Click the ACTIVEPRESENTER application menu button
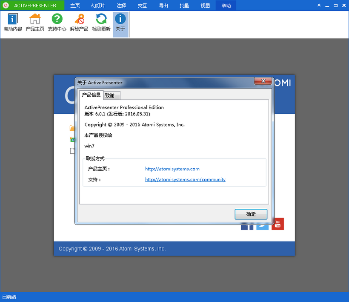 [x=32, y=6]
